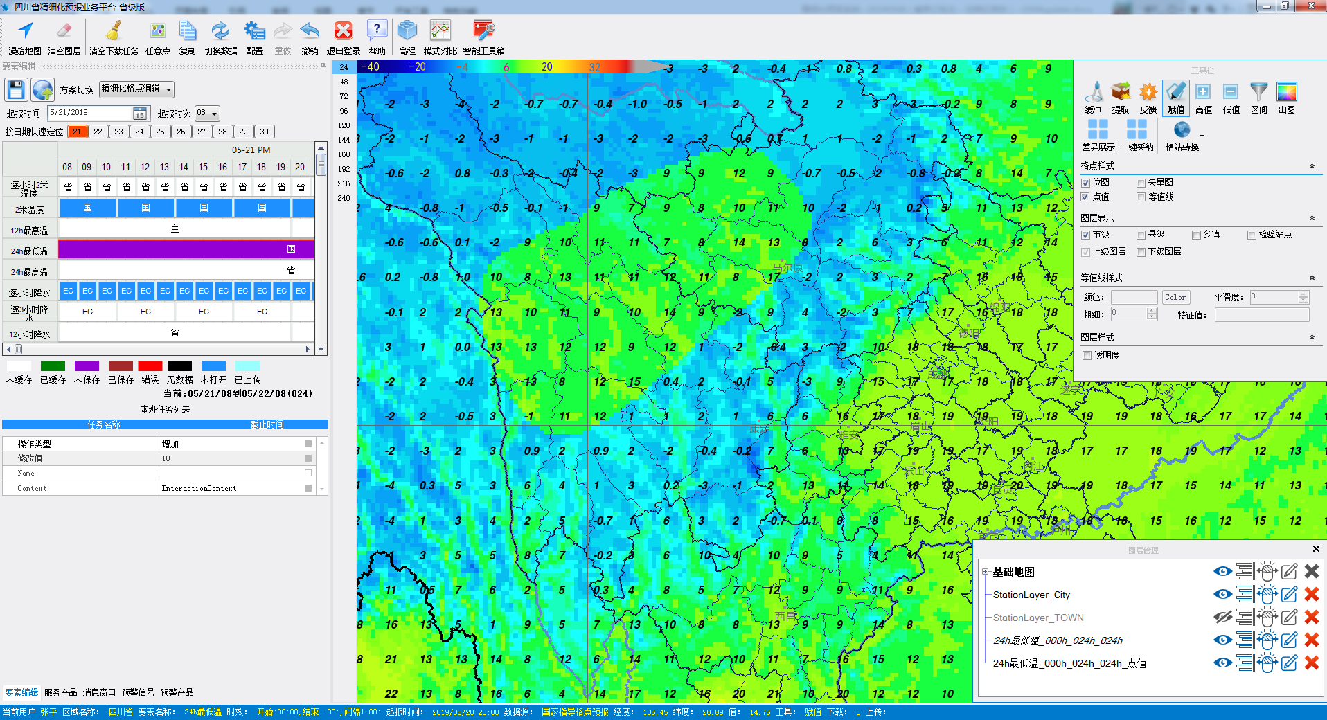This screenshot has width=1327, height=720.
Task: Open the 方案切换 精细化格点编辑 dropdown
Action: (x=136, y=89)
